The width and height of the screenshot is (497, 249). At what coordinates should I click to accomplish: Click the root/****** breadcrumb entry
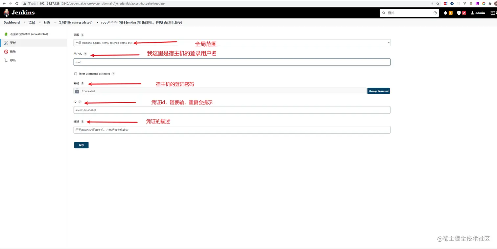coord(142,23)
